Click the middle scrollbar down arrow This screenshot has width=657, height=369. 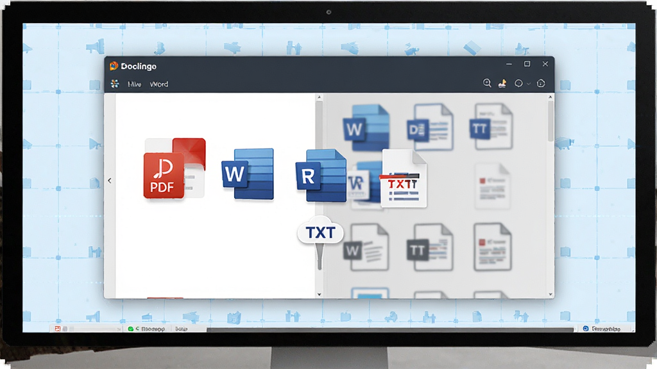(x=320, y=294)
